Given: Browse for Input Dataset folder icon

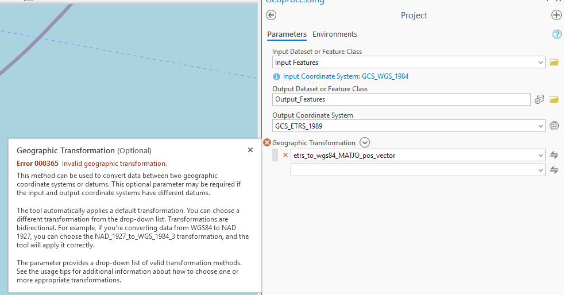Looking at the screenshot, I should [x=554, y=62].
